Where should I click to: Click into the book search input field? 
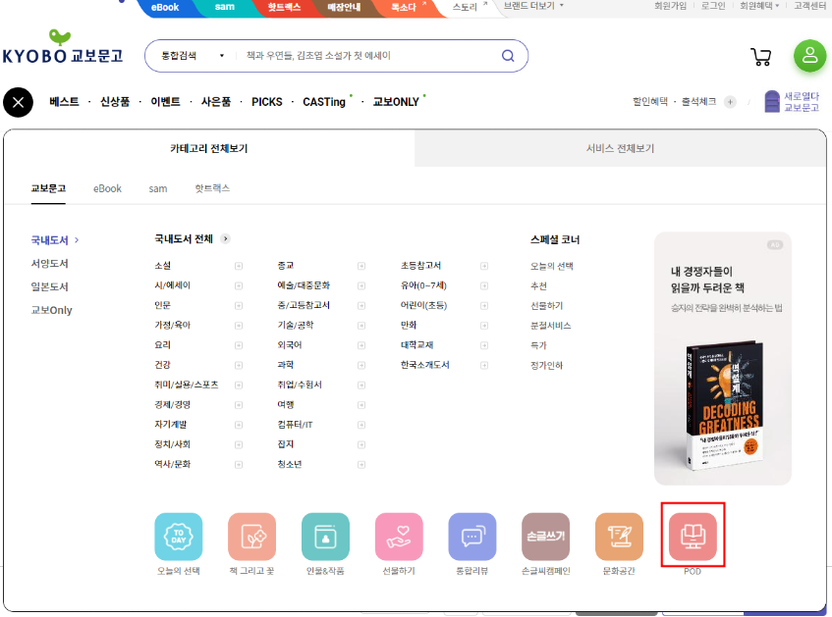tap(368, 56)
